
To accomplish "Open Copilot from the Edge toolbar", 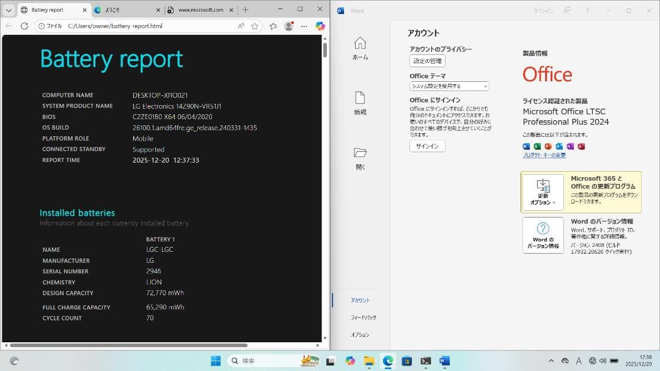I will (x=320, y=26).
